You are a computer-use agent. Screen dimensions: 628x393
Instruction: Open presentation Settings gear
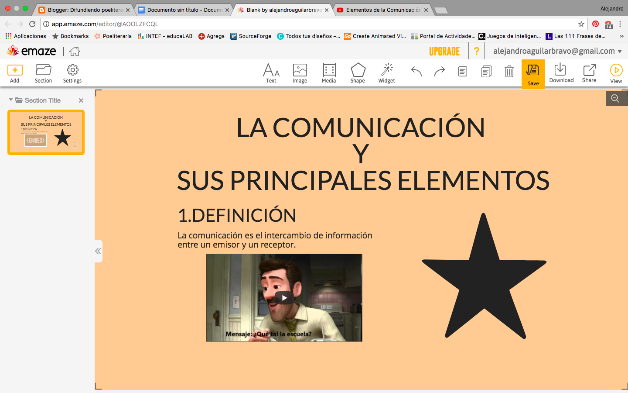[72, 73]
